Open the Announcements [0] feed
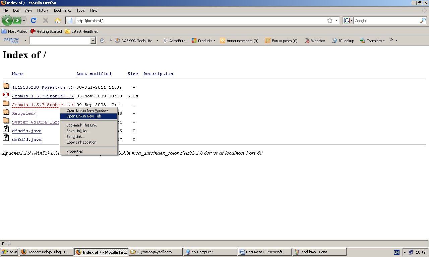429x257 pixels. (239, 40)
